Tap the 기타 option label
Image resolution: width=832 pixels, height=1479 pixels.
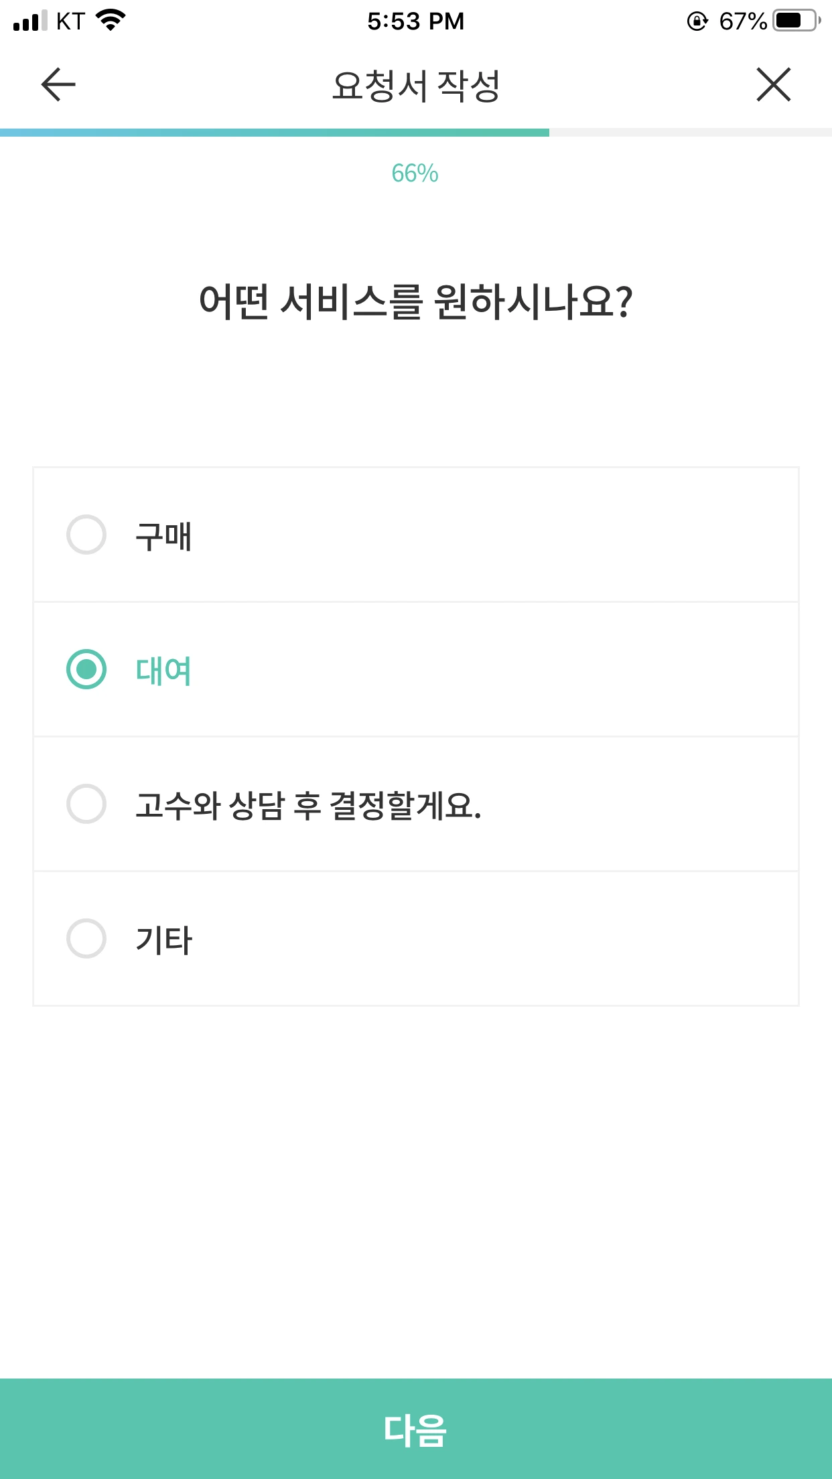(x=164, y=940)
